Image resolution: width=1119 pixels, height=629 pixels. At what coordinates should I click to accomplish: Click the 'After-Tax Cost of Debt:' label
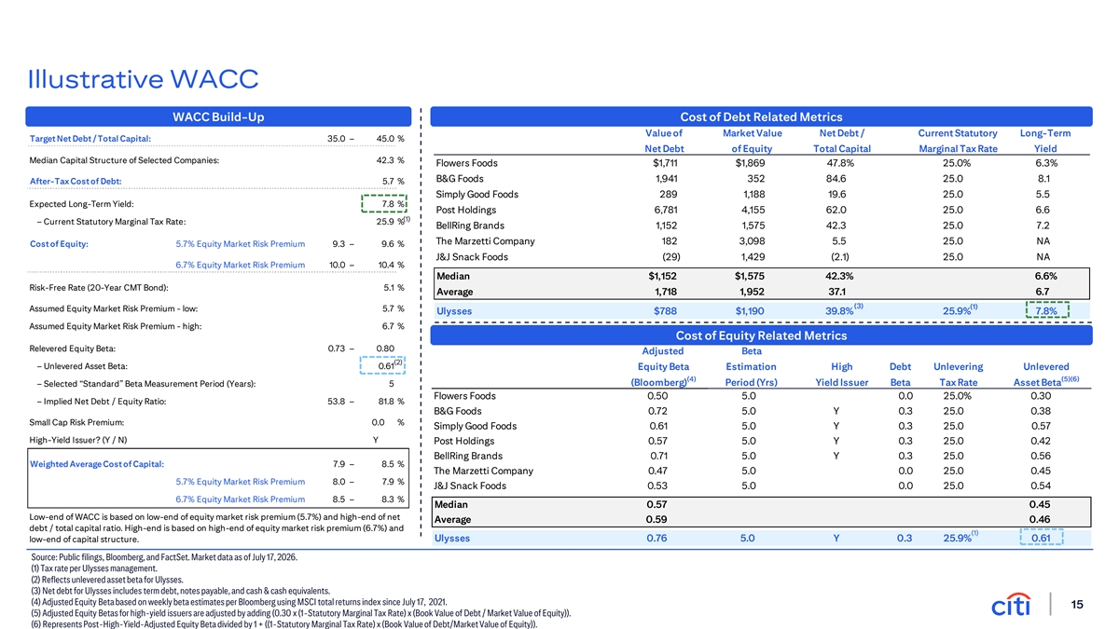(x=74, y=180)
